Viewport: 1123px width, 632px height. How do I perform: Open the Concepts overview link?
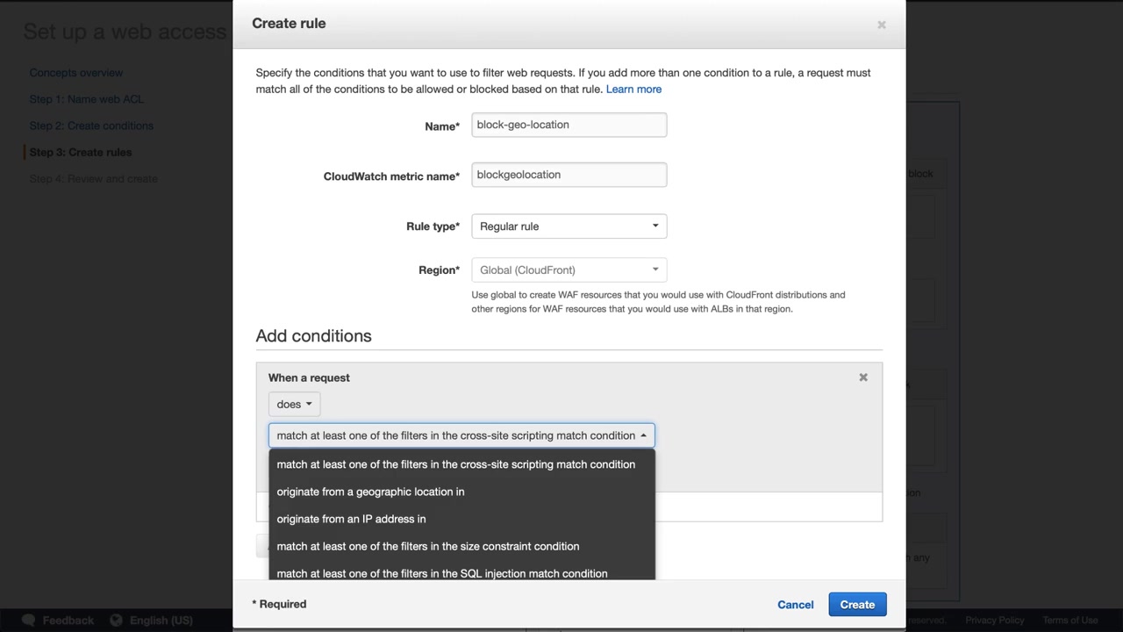tap(76, 73)
